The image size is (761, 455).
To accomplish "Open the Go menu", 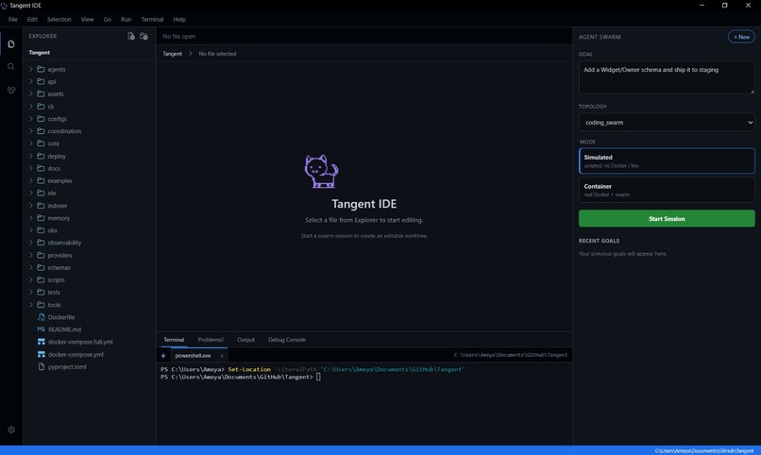I will coord(108,20).
